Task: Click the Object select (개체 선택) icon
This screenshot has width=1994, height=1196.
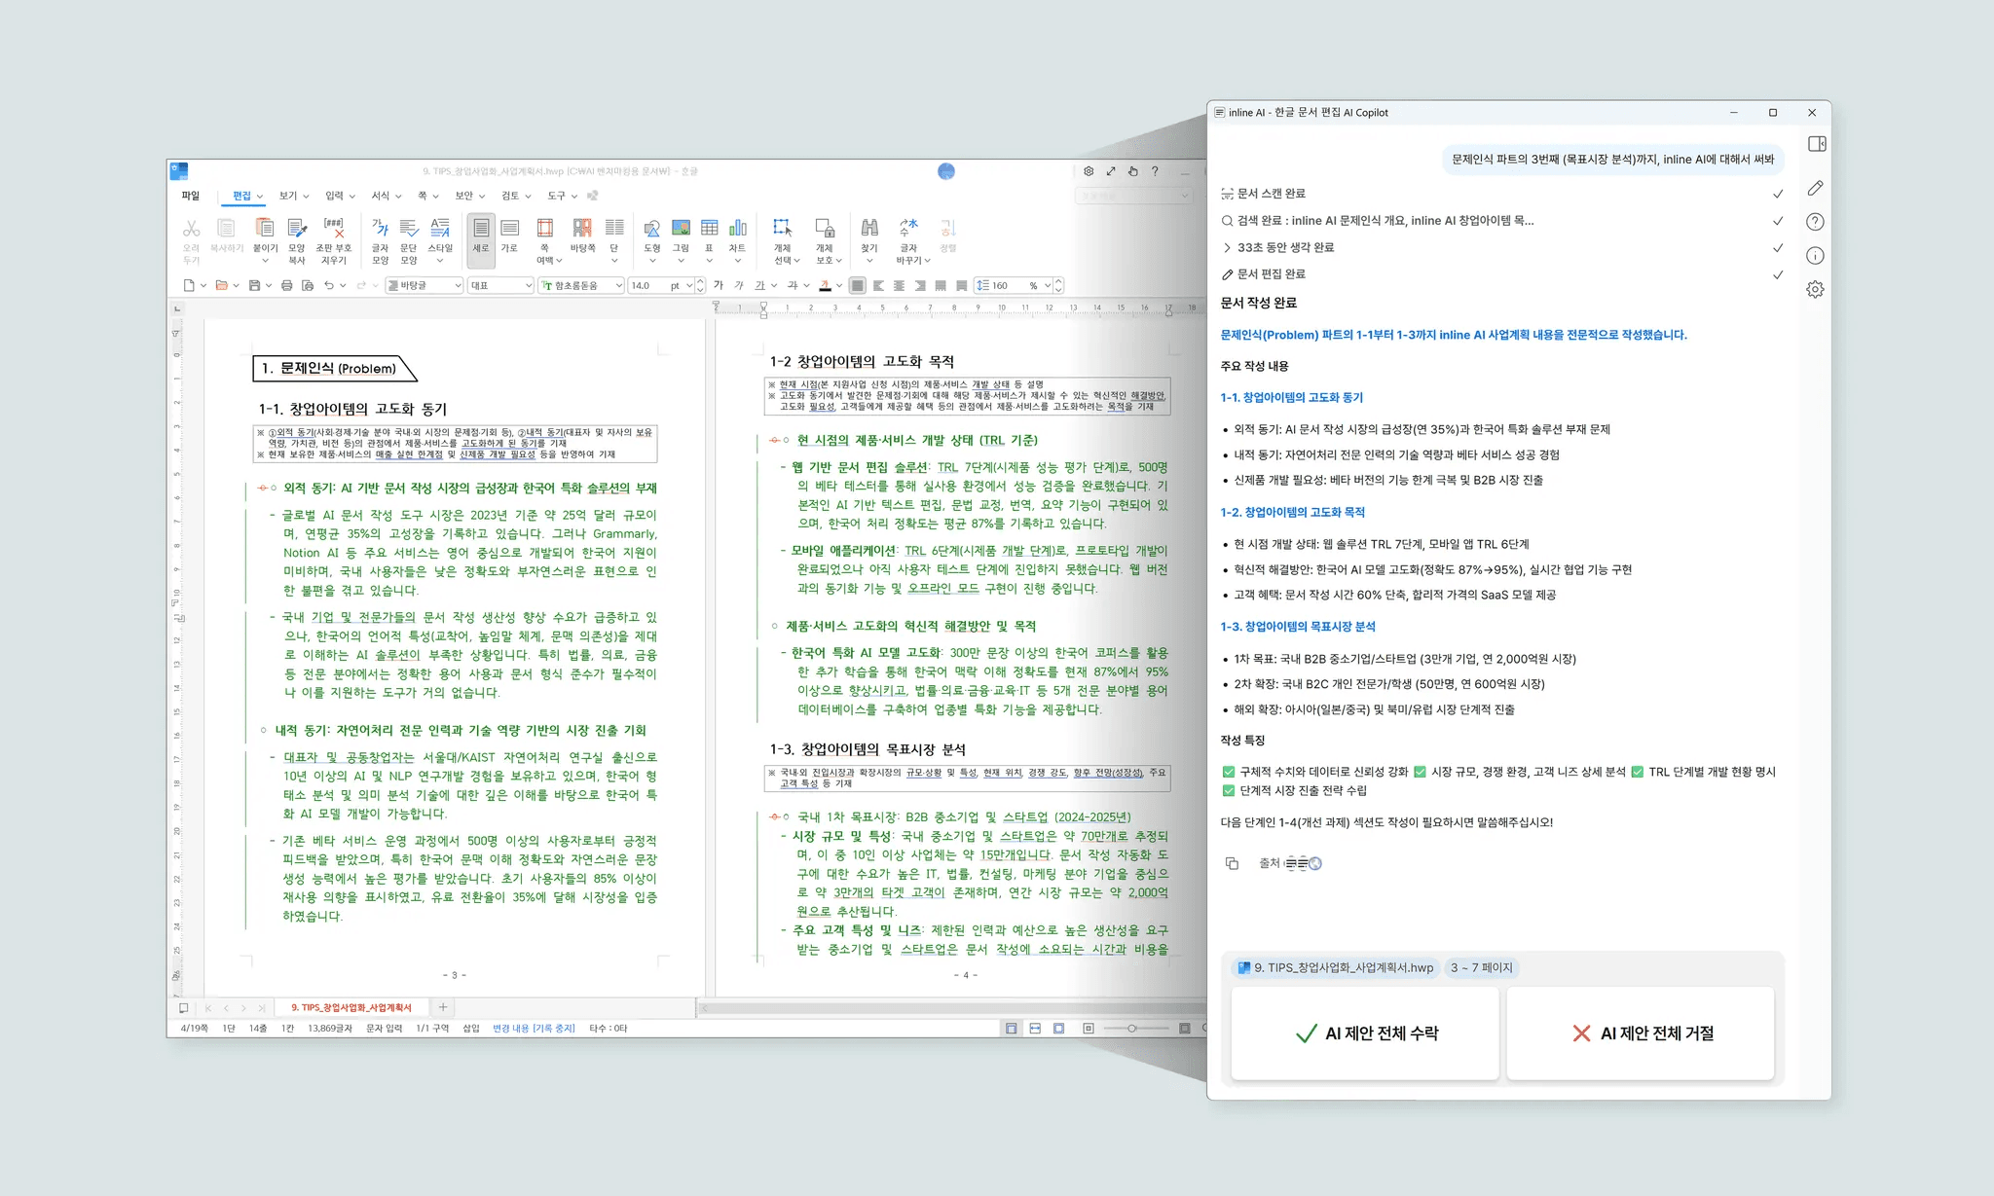Action: [782, 229]
